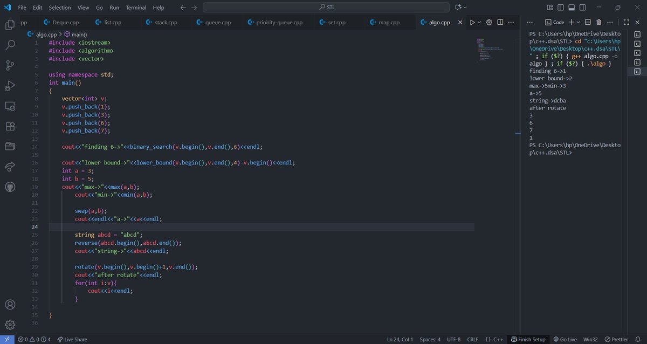Image resolution: width=647 pixels, height=344 pixels.
Task: Open the Accounts menu icon
Action: coord(10,305)
